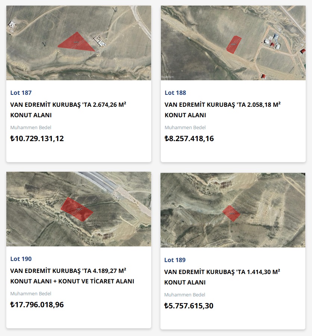Click Muhammen Bedel text under Lot 187
The width and height of the screenshot is (312, 336).
31,127
